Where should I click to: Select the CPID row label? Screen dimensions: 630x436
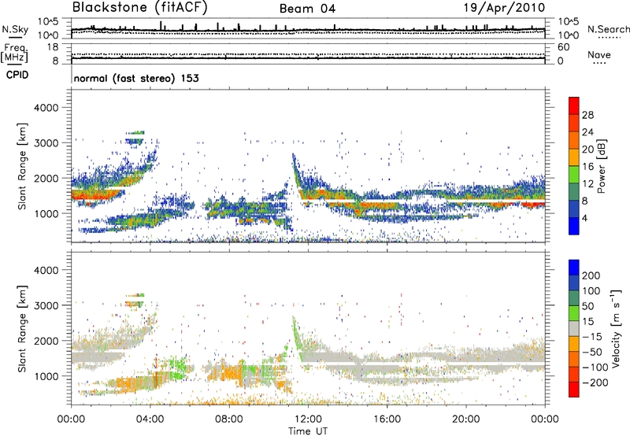[x=17, y=75]
